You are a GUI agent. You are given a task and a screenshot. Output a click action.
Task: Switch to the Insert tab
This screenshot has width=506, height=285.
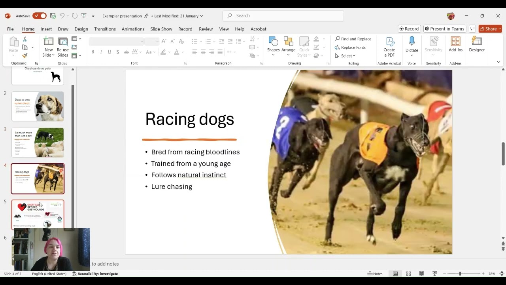(46, 29)
